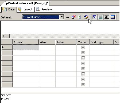Open the Dataset dropdown arrow
The width and height of the screenshot is (120, 103).
pos(61,17)
